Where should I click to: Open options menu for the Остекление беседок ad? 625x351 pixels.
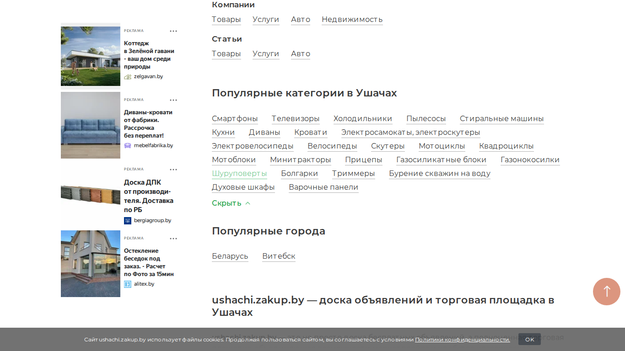pyautogui.click(x=173, y=239)
